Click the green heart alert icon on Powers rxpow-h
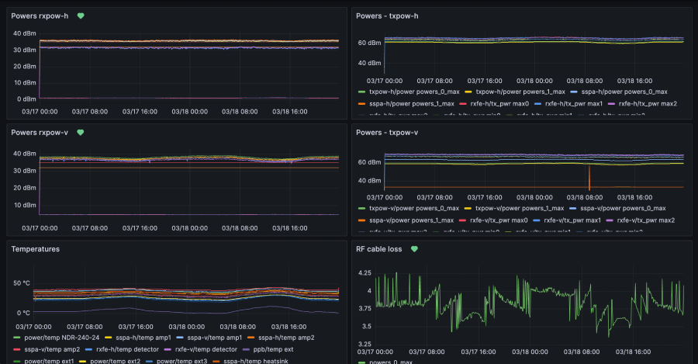This screenshot has width=698, height=364. click(81, 16)
